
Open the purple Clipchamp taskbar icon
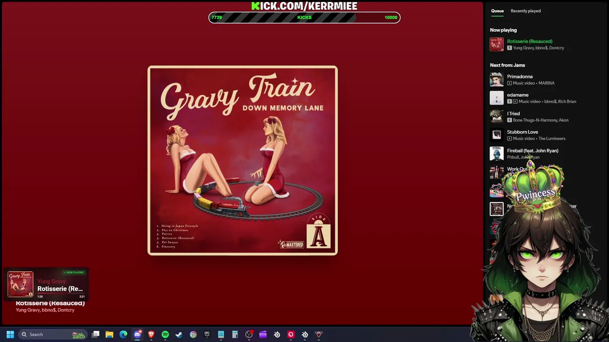click(263, 334)
